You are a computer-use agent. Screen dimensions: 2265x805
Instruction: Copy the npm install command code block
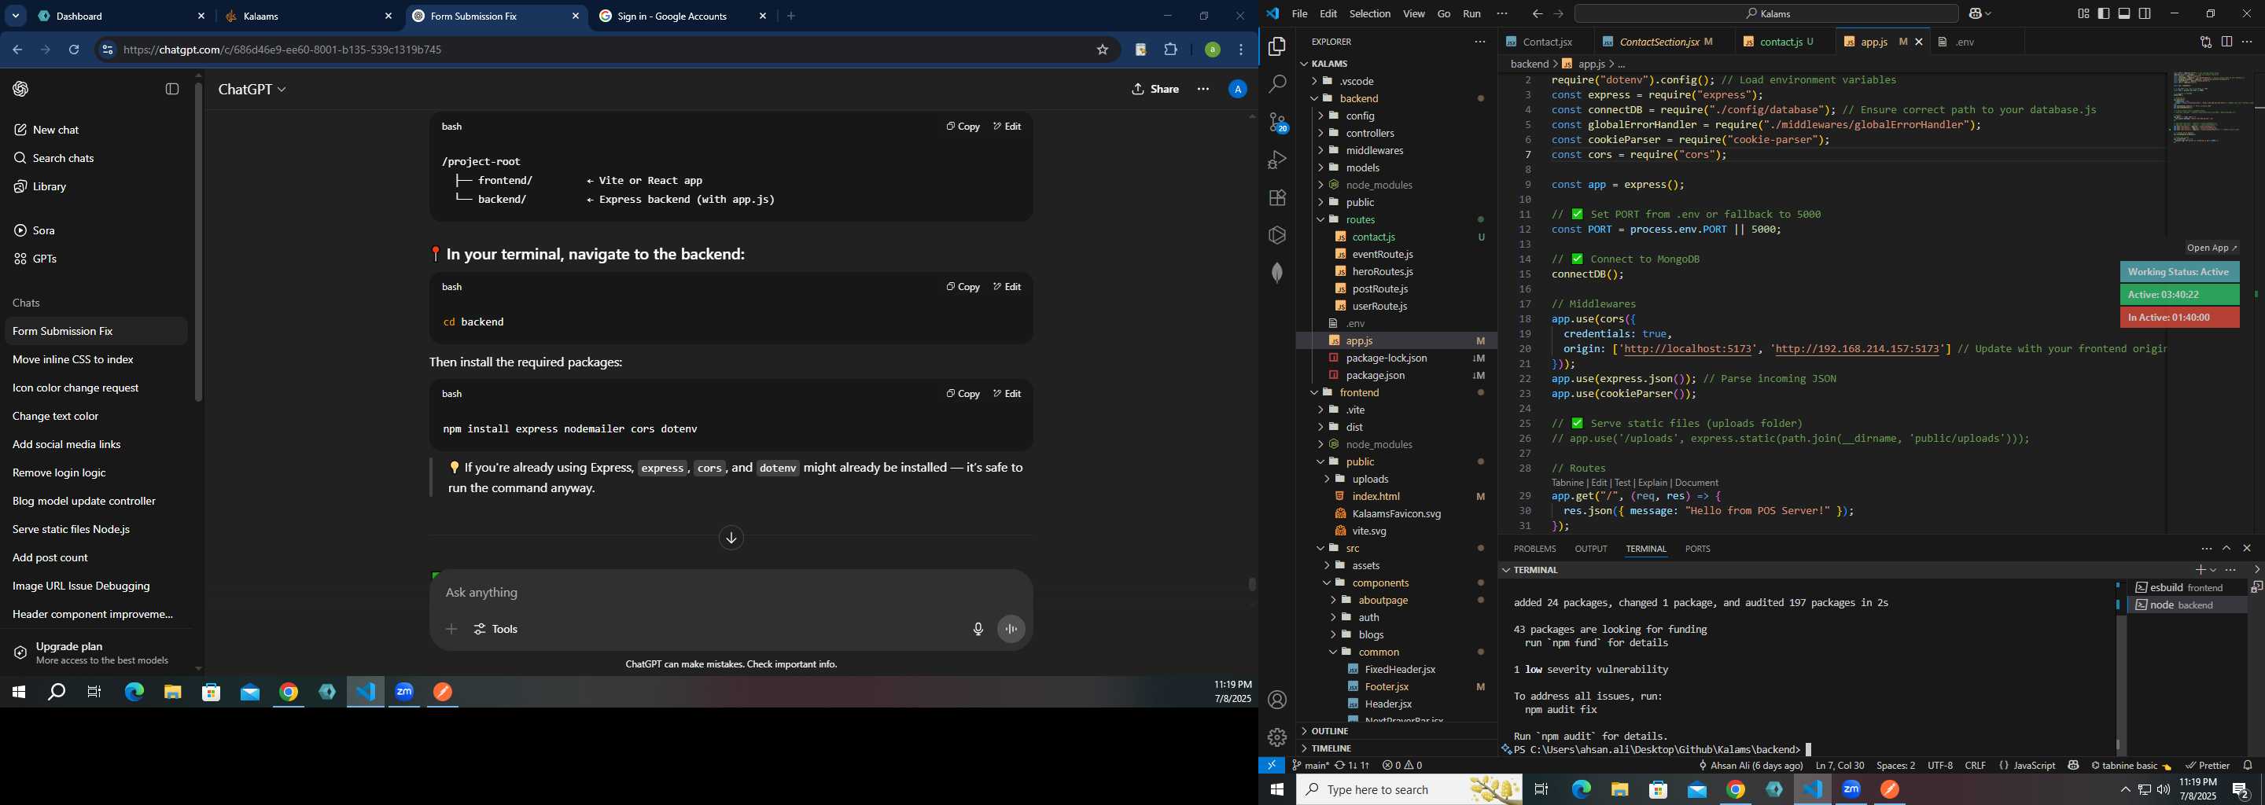pyautogui.click(x=963, y=394)
